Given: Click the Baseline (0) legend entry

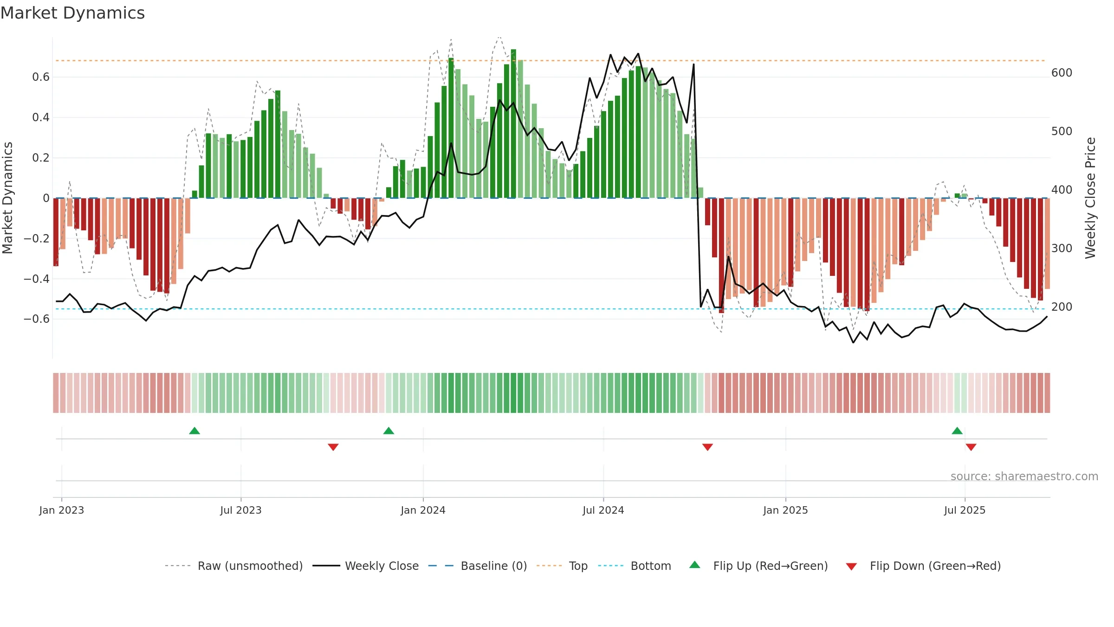Looking at the screenshot, I should tap(477, 566).
